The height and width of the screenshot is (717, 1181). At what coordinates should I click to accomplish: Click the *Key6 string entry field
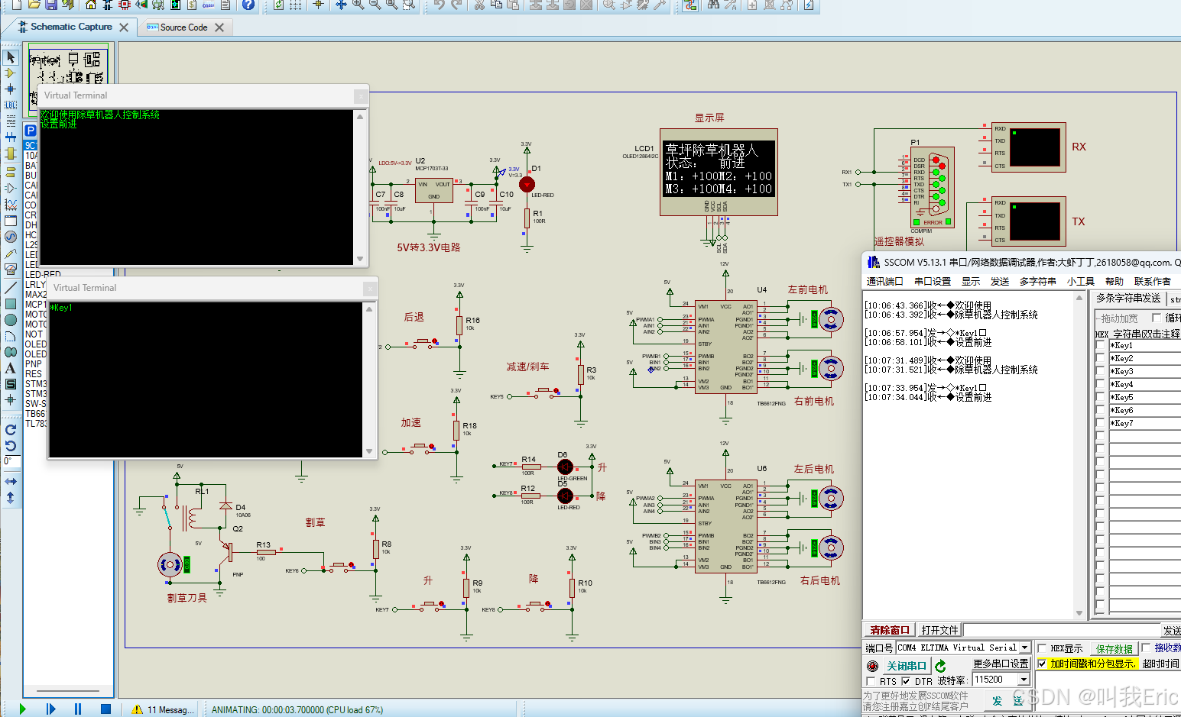1144,410
